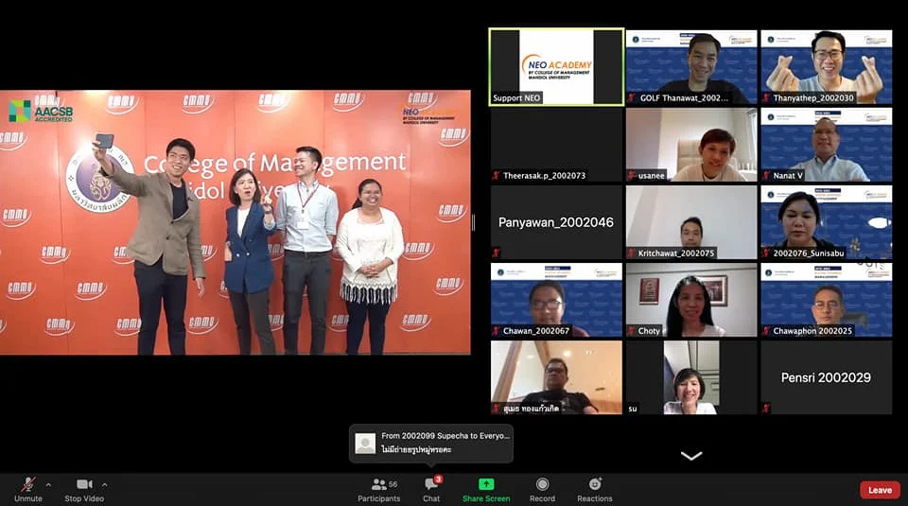
Task: Open the Reactions menu
Action: pos(595,489)
